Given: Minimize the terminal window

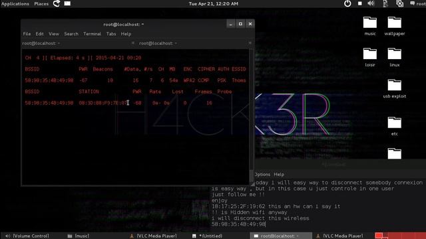Looking at the screenshot, I should coord(231,24).
